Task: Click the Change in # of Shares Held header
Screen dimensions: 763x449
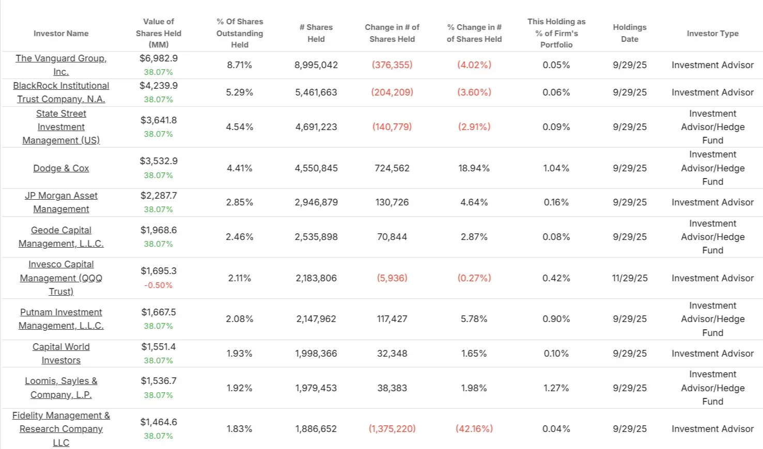Action: (x=392, y=33)
